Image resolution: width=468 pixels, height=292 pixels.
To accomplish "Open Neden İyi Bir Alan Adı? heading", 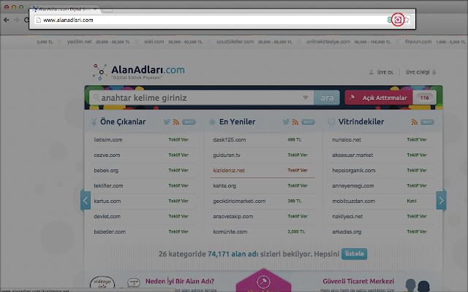I will pos(180,281).
